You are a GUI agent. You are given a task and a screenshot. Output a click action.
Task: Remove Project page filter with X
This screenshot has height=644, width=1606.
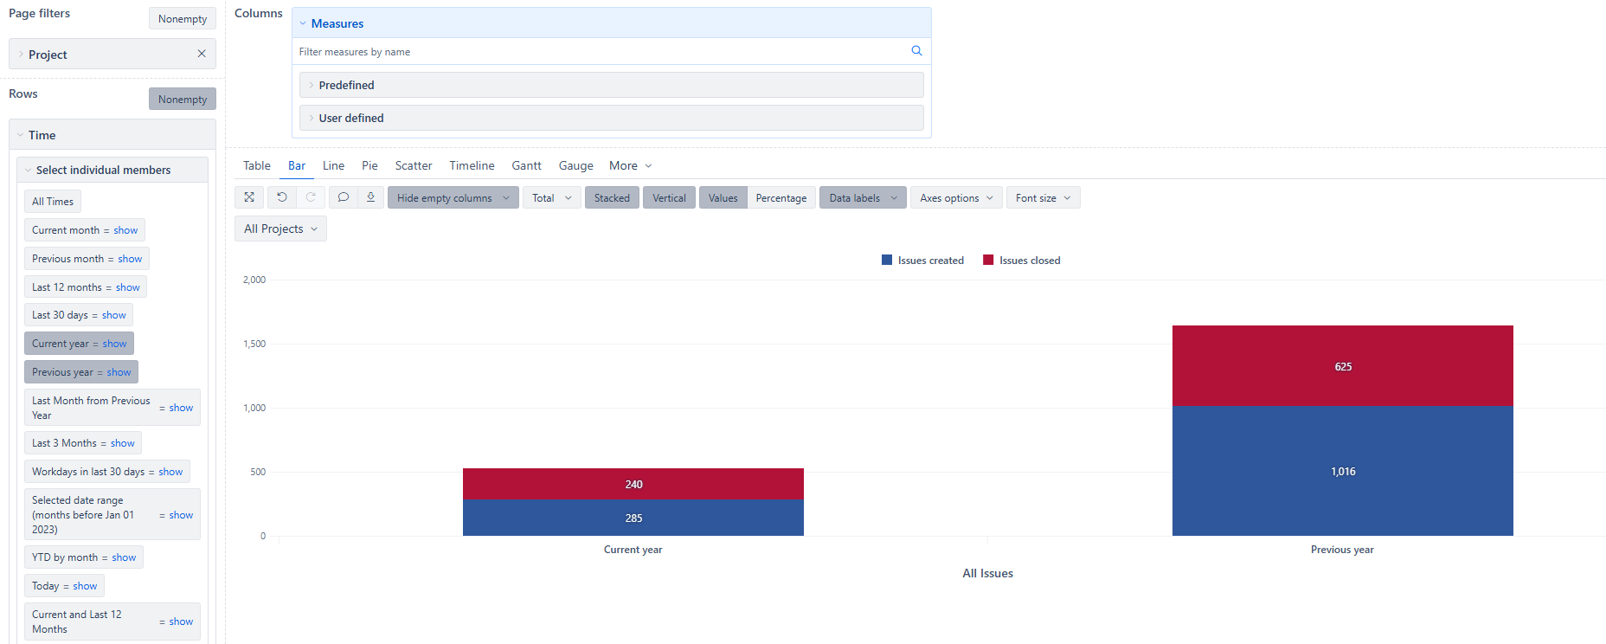click(x=202, y=54)
